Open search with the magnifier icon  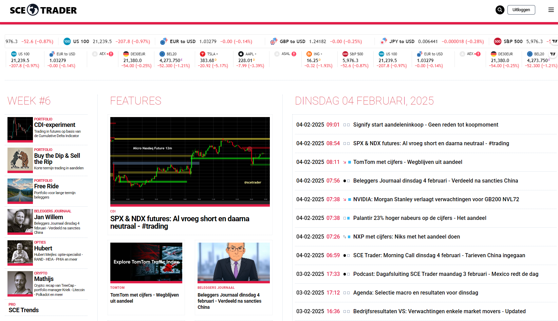point(500,10)
